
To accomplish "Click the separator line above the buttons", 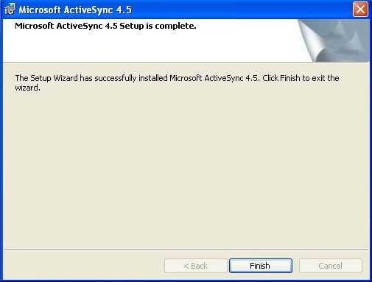I will 186,250.
